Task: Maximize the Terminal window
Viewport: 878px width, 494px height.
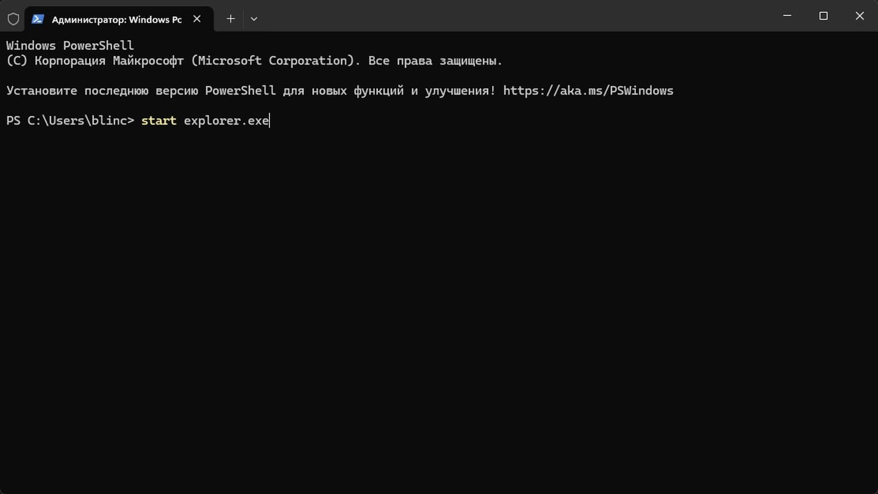Action: (823, 16)
